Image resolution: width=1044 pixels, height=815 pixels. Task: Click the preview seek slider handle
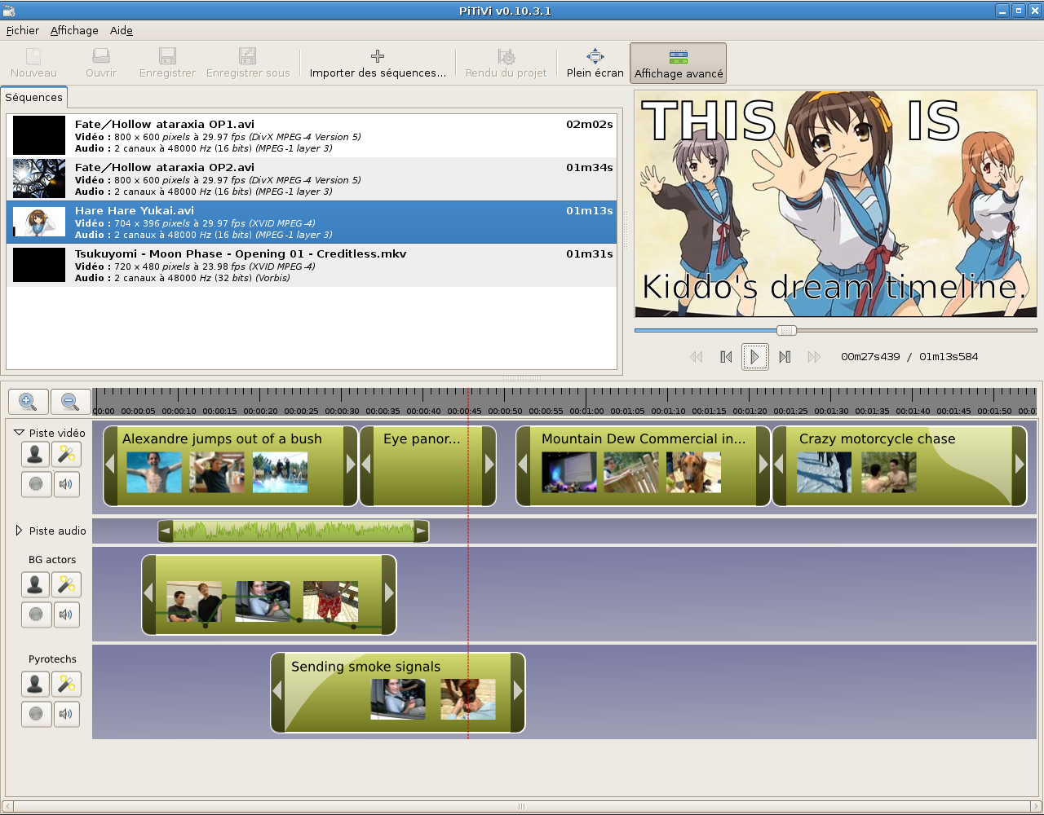[786, 331]
